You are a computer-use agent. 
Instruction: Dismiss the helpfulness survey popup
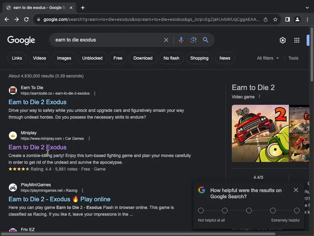[296, 190]
